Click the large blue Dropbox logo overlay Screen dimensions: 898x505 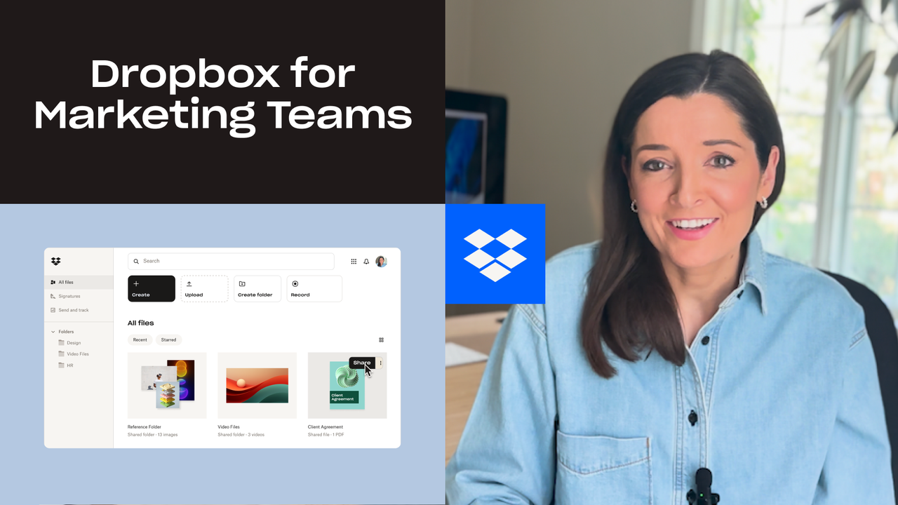(495, 253)
